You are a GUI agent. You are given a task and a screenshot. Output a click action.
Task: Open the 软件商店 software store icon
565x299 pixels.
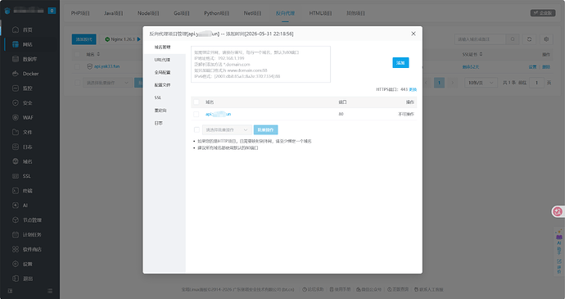click(x=16, y=249)
